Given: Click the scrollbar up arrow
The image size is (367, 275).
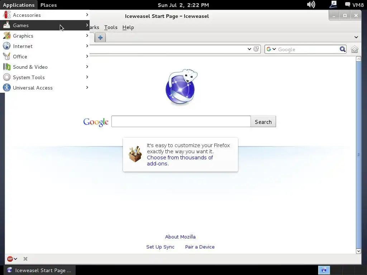Looking at the screenshot, I should [x=358, y=59].
